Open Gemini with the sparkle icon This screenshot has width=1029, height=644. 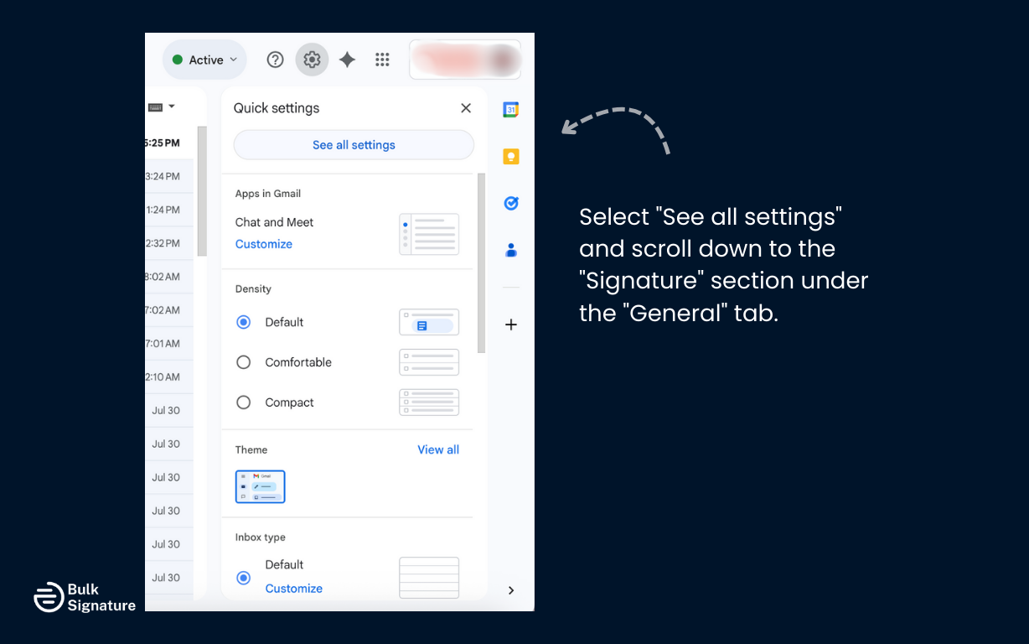347,60
